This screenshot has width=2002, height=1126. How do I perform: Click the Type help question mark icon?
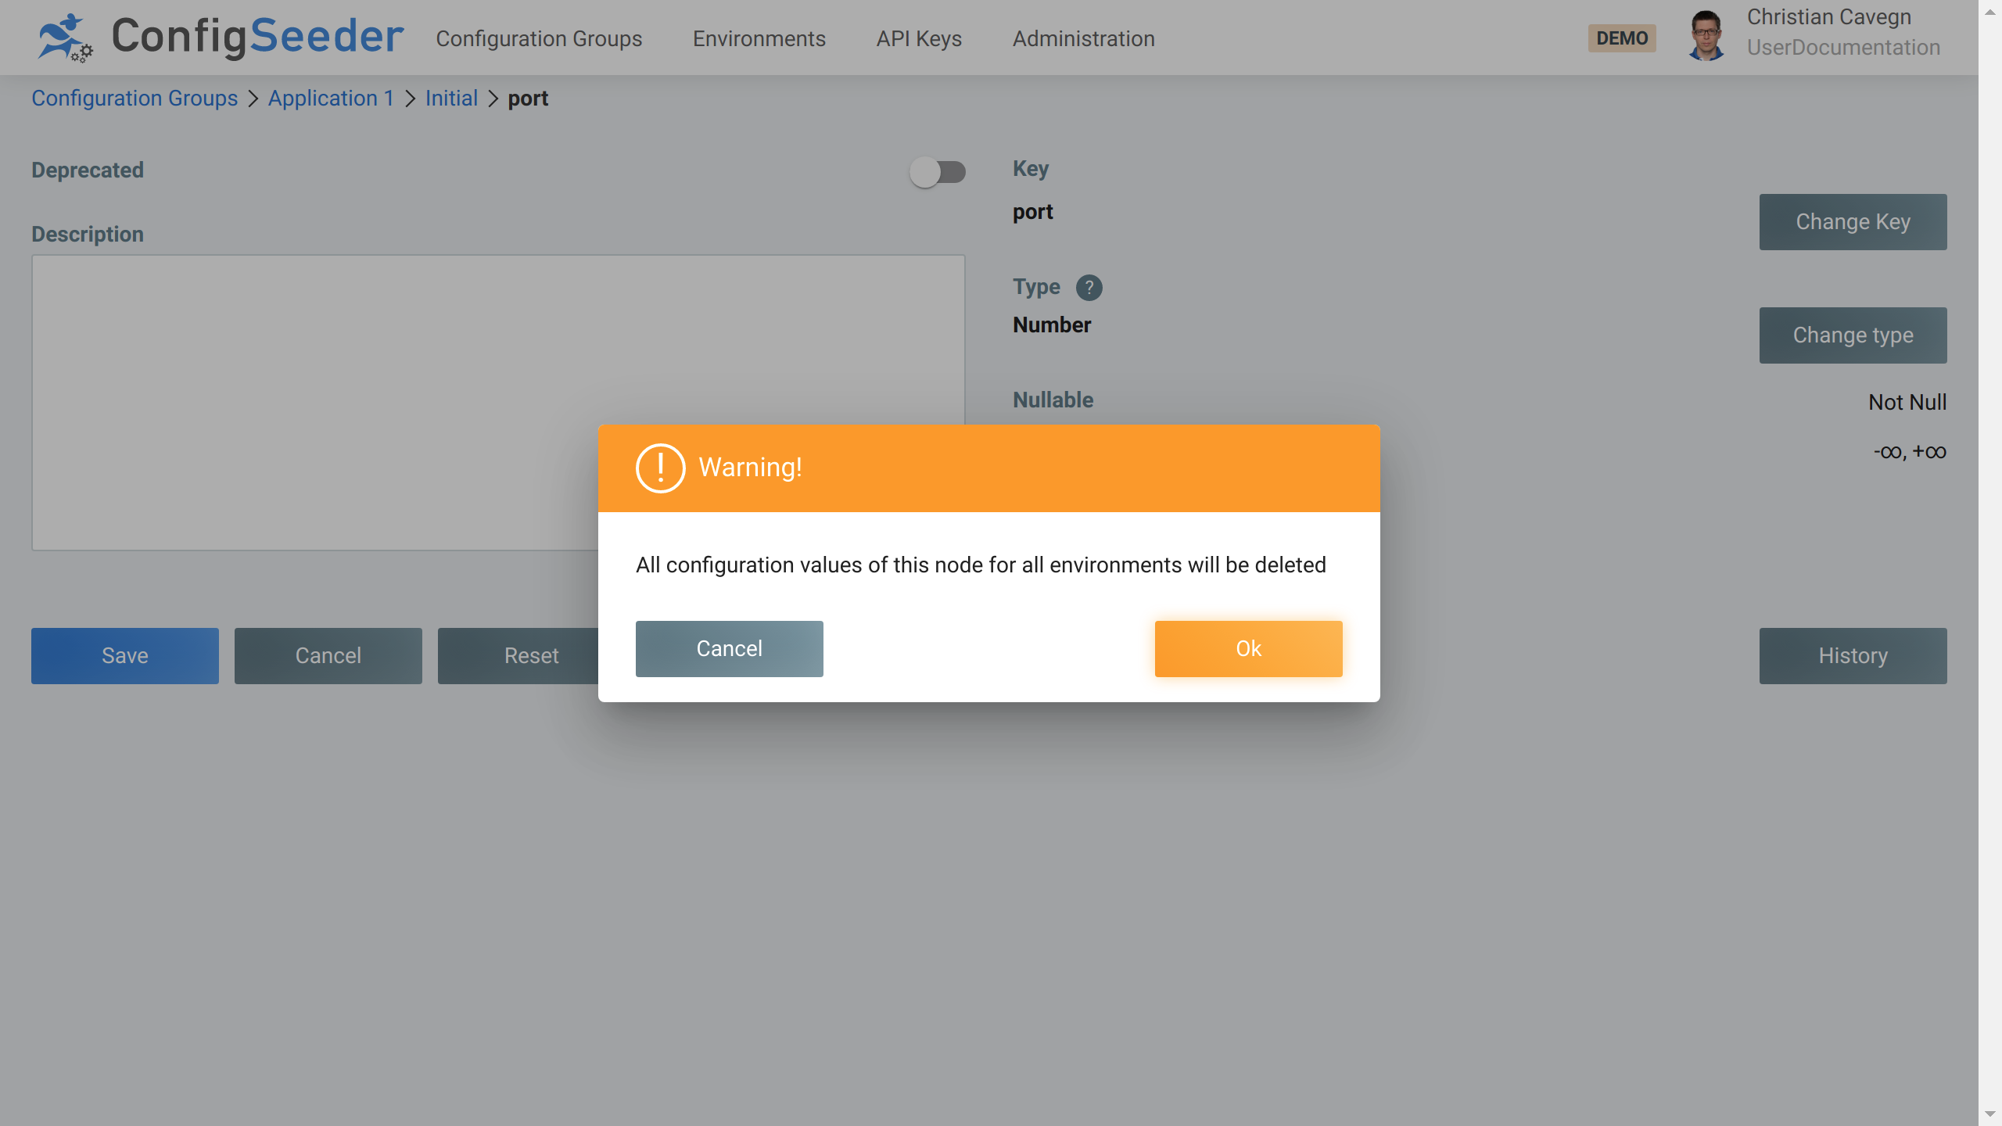click(x=1089, y=288)
